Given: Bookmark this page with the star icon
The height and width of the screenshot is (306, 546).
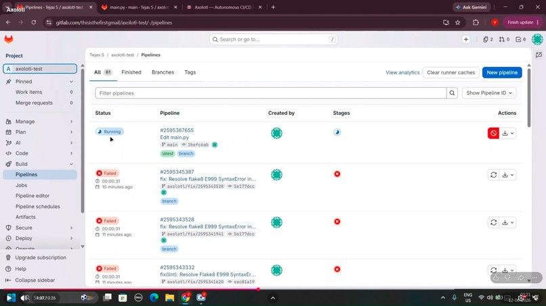Looking at the screenshot, I should [x=457, y=22].
